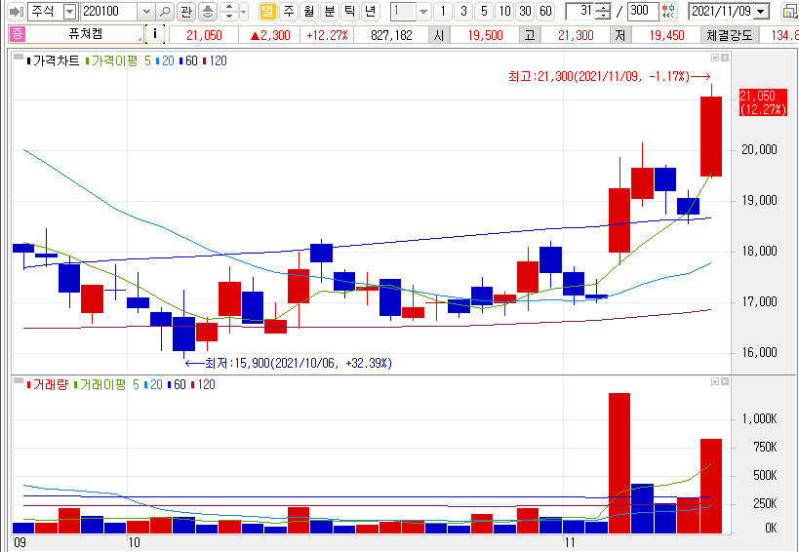
Task: Click volume value 827,182
Action: click(x=391, y=35)
